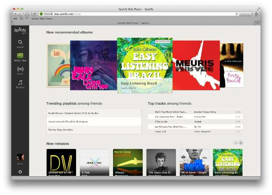Screen dimensions: 272x195
Task: Select the Meuris Mirage album cover
Action: coord(196,65)
